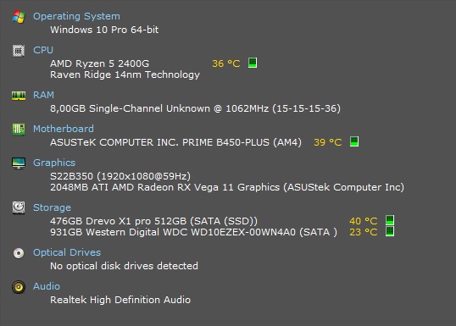Click the Audio speaker icon

[19, 287]
